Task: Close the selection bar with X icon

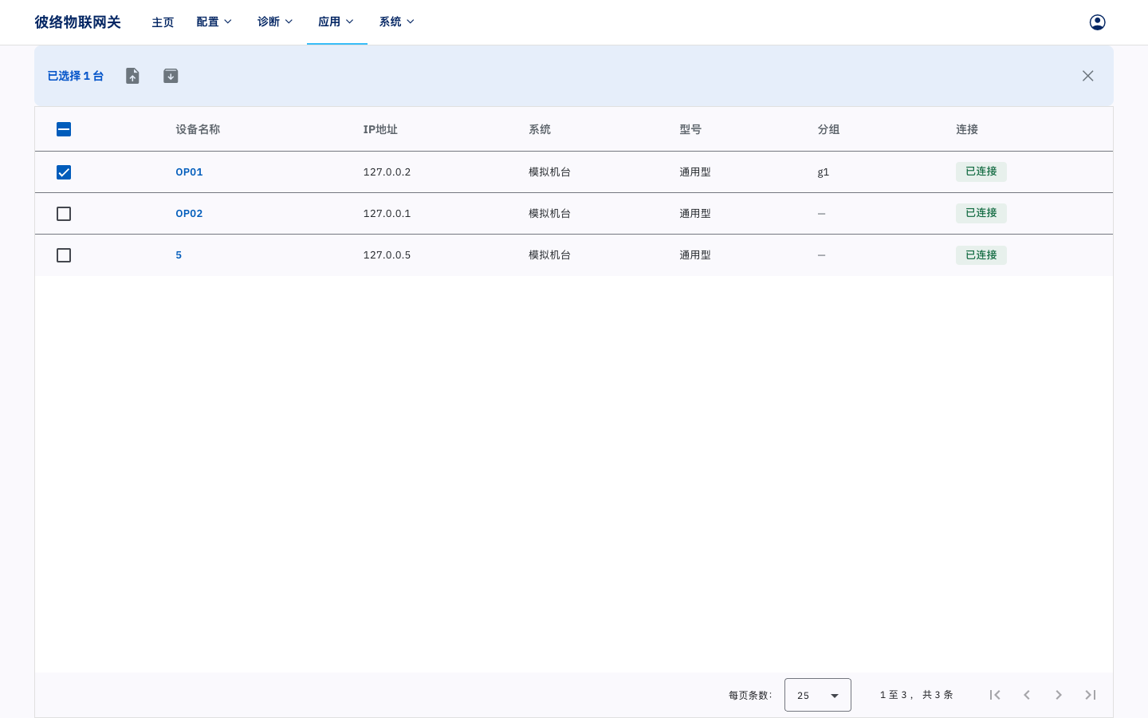Action: click(1087, 76)
